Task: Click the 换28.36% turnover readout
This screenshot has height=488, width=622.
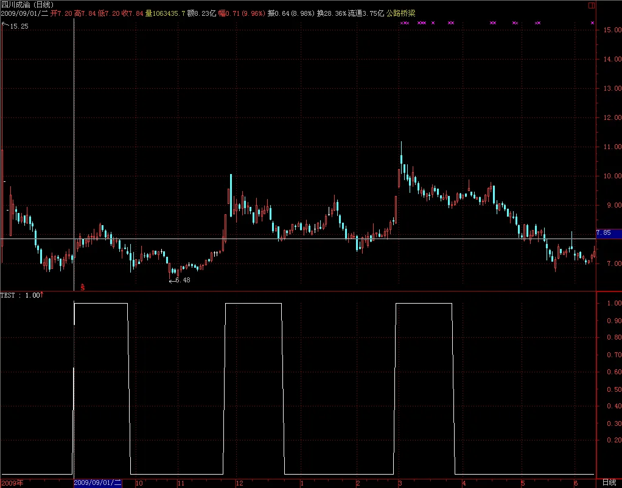Action: (x=332, y=13)
